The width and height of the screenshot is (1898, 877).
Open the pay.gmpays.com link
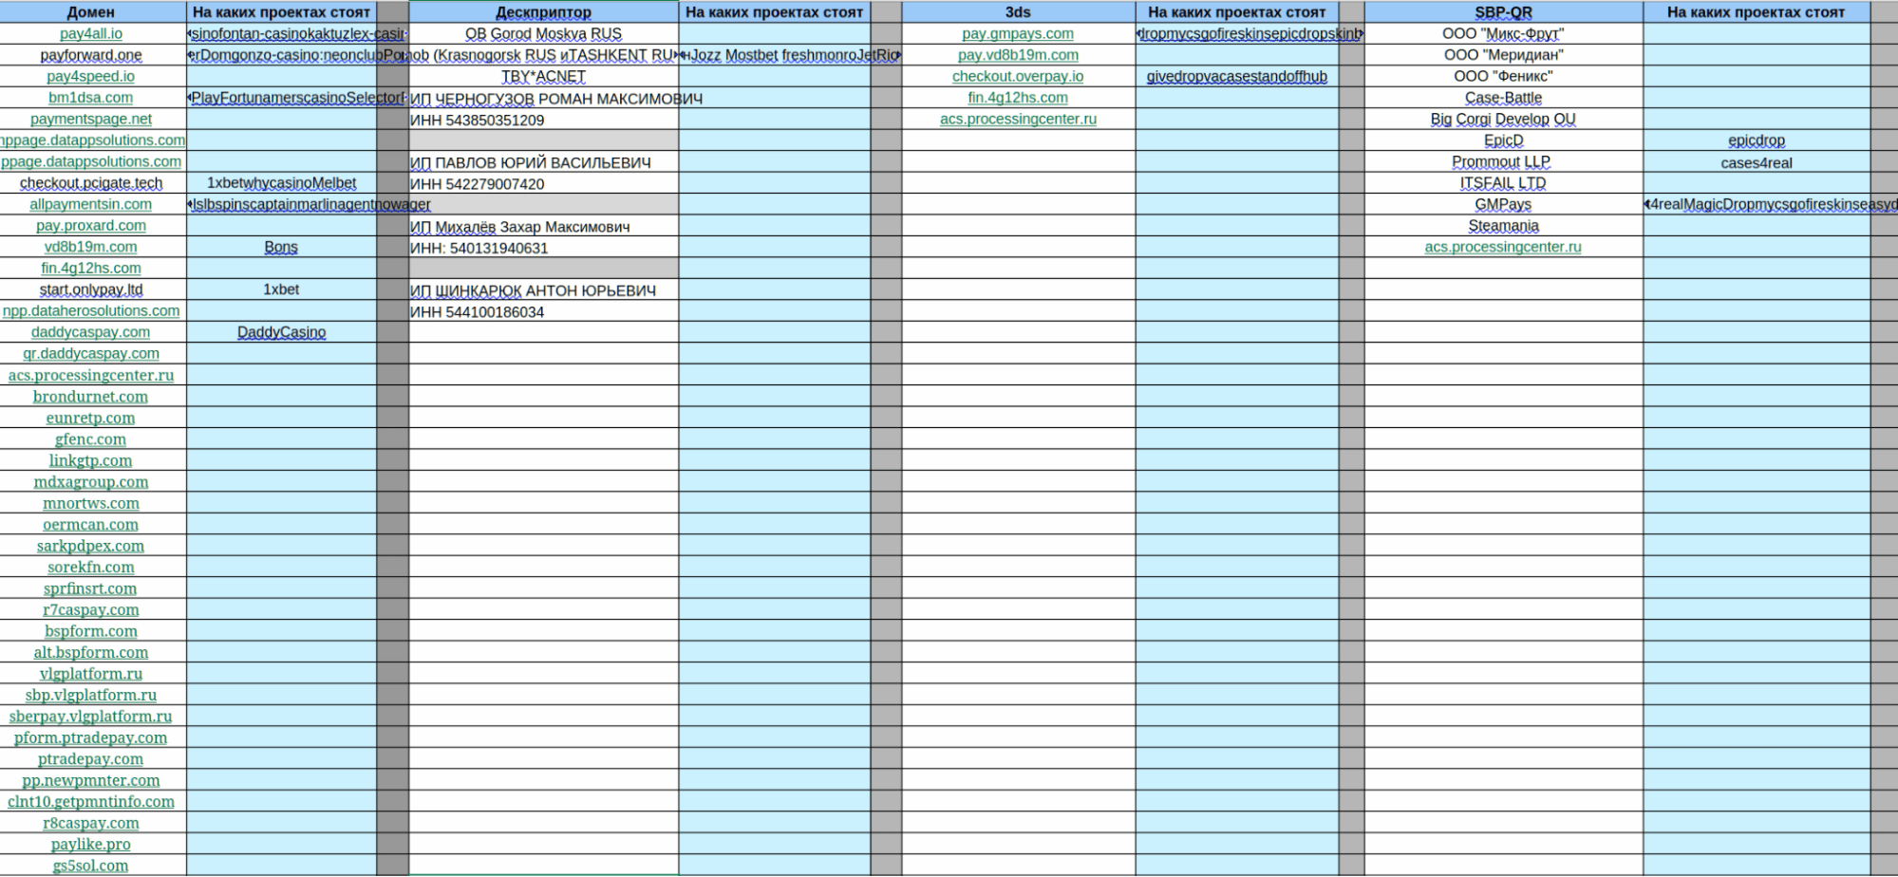(1018, 34)
